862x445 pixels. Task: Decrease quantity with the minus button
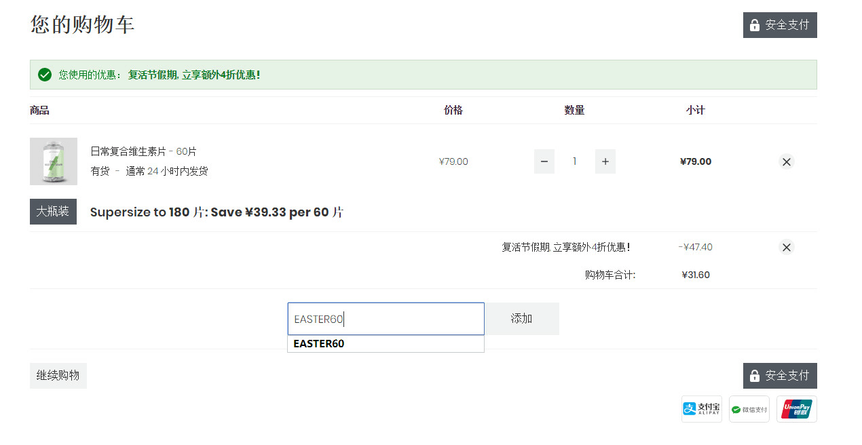[x=544, y=161]
